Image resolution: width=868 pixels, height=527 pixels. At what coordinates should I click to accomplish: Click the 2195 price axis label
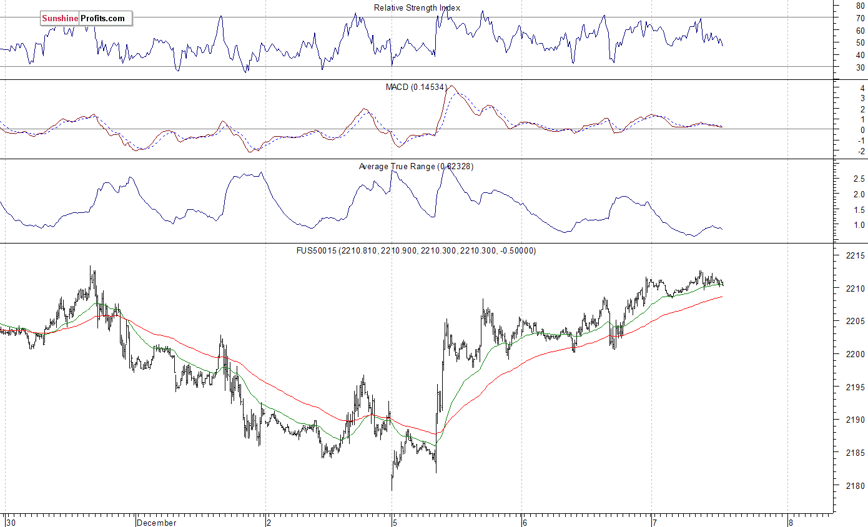pyautogui.click(x=855, y=387)
